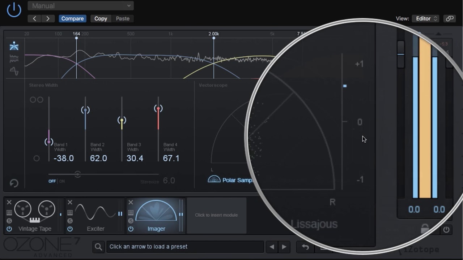
Task: Click the Band 3 width slider handle
Action: (x=122, y=120)
